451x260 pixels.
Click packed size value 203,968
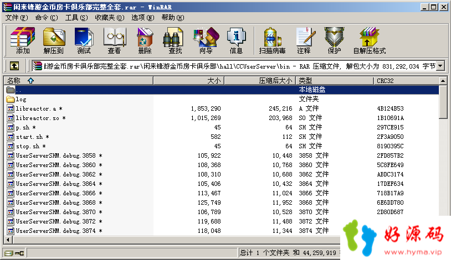280,118
